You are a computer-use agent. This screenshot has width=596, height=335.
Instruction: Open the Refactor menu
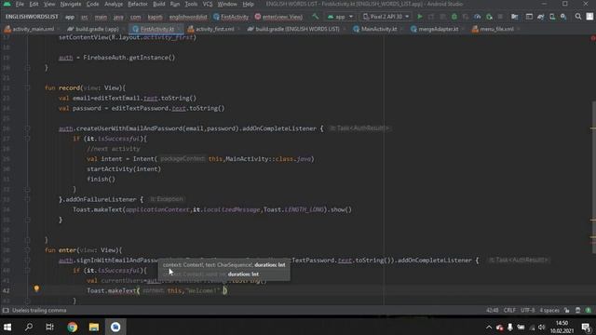[138, 4]
